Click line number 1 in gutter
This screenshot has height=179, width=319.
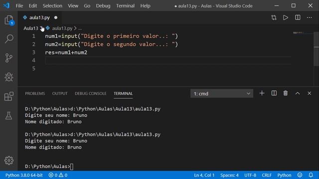pyautogui.click(x=34, y=36)
